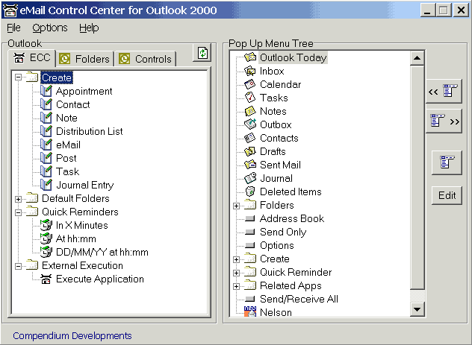Select the Deleted Items trash icon
The width and height of the screenshot is (472, 345).
[250, 192]
